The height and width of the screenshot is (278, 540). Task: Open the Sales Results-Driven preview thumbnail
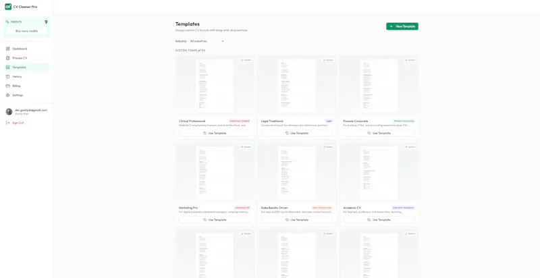[297, 173]
